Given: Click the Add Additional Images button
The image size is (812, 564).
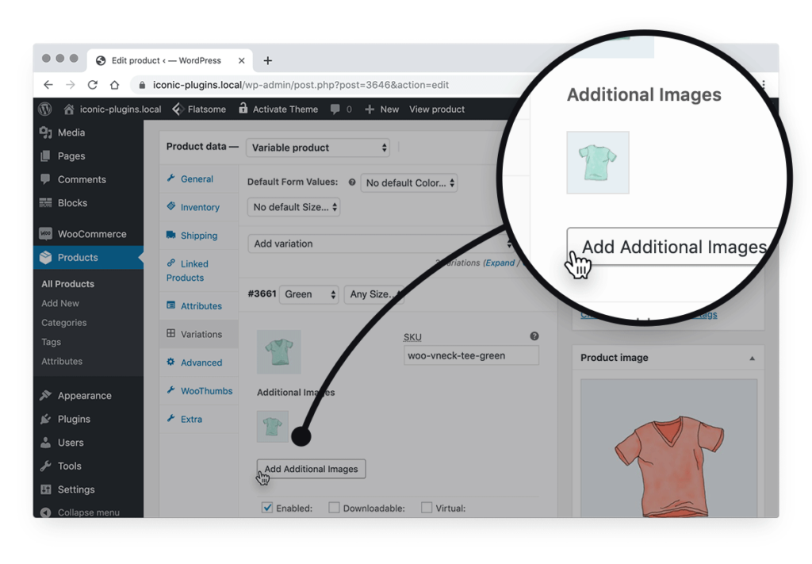Looking at the screenshot, I should point(310,468).
